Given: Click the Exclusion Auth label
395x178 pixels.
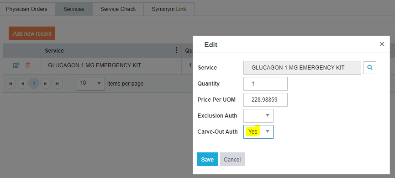Looking at the screenshot, I should [x=217, y=116].
